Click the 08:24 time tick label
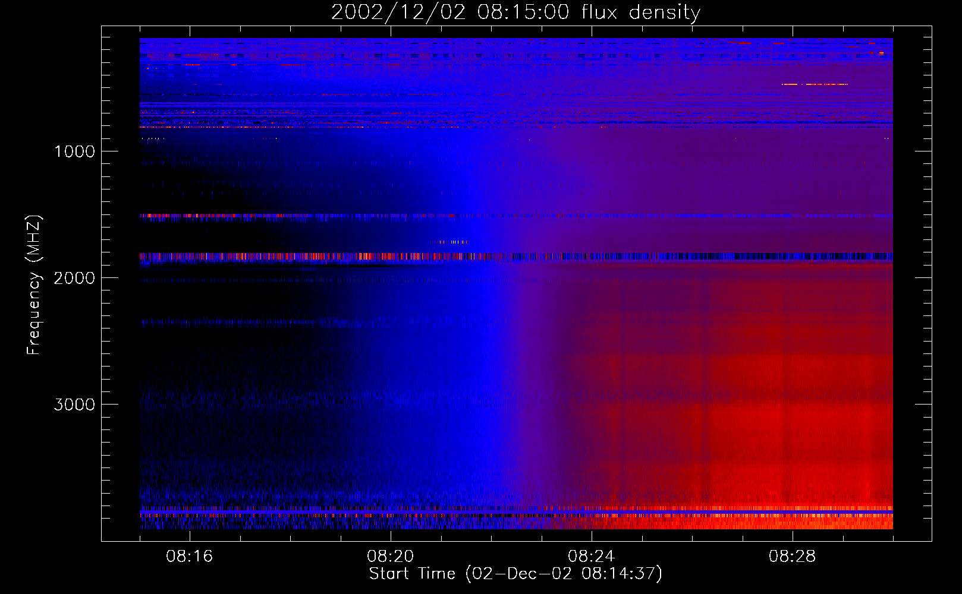 (592, 557)
